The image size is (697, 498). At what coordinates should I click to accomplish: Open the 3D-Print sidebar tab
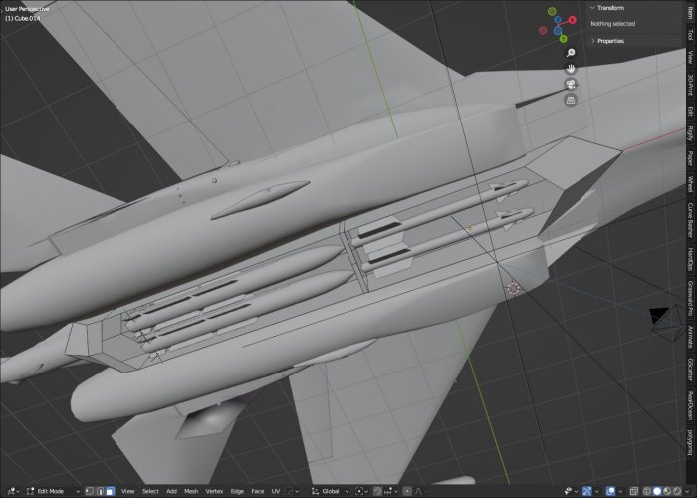click(x=690, y=85)
